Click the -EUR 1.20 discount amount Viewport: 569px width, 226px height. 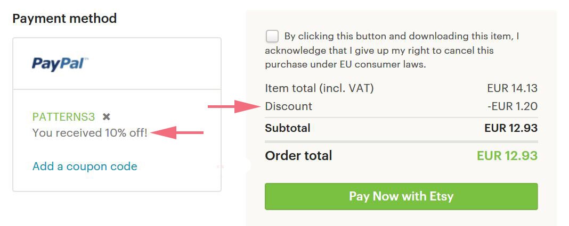click(x=513, y=106)
